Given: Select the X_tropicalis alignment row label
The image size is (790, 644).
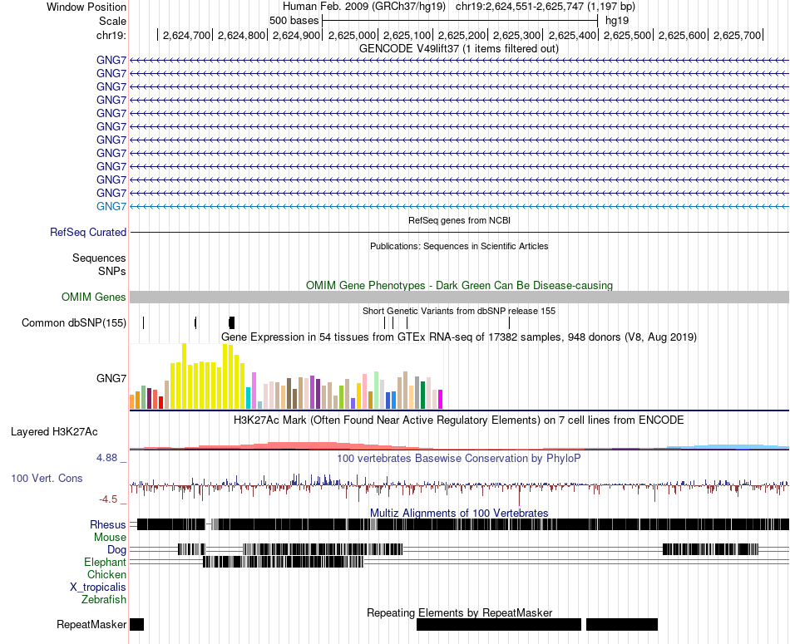Looking at the screenshot, I should point(98,587).
